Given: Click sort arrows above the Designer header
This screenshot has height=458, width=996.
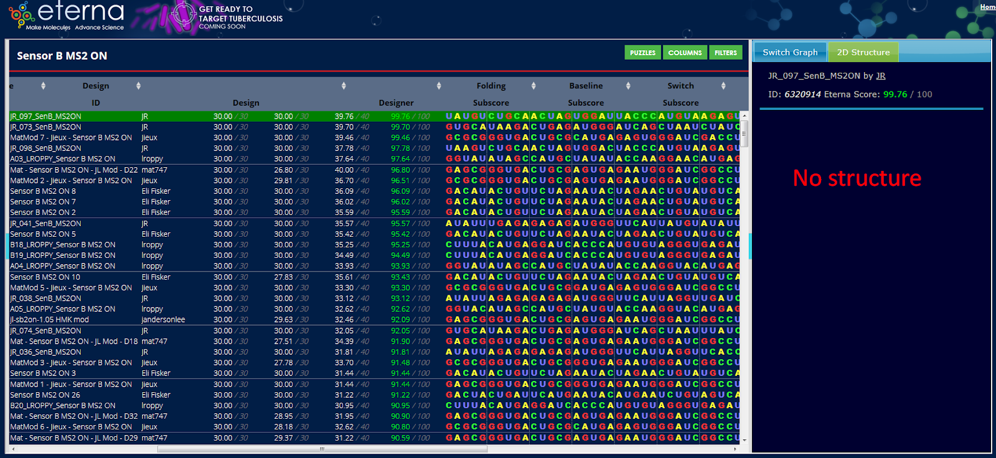Looking at the screenshot, I should 439,86.
